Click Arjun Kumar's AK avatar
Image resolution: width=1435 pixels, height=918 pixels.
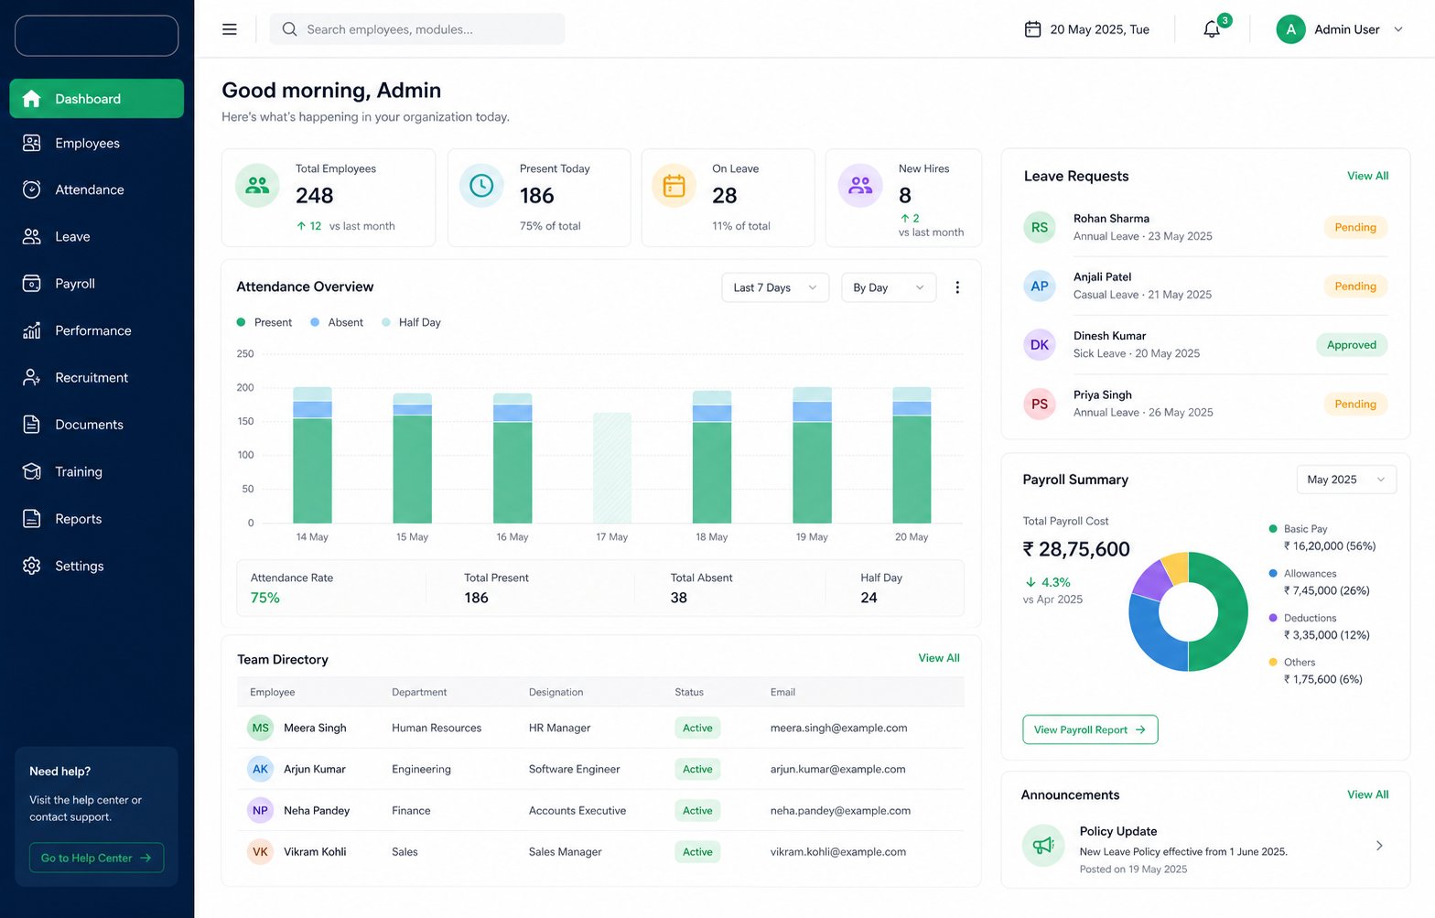261,769
